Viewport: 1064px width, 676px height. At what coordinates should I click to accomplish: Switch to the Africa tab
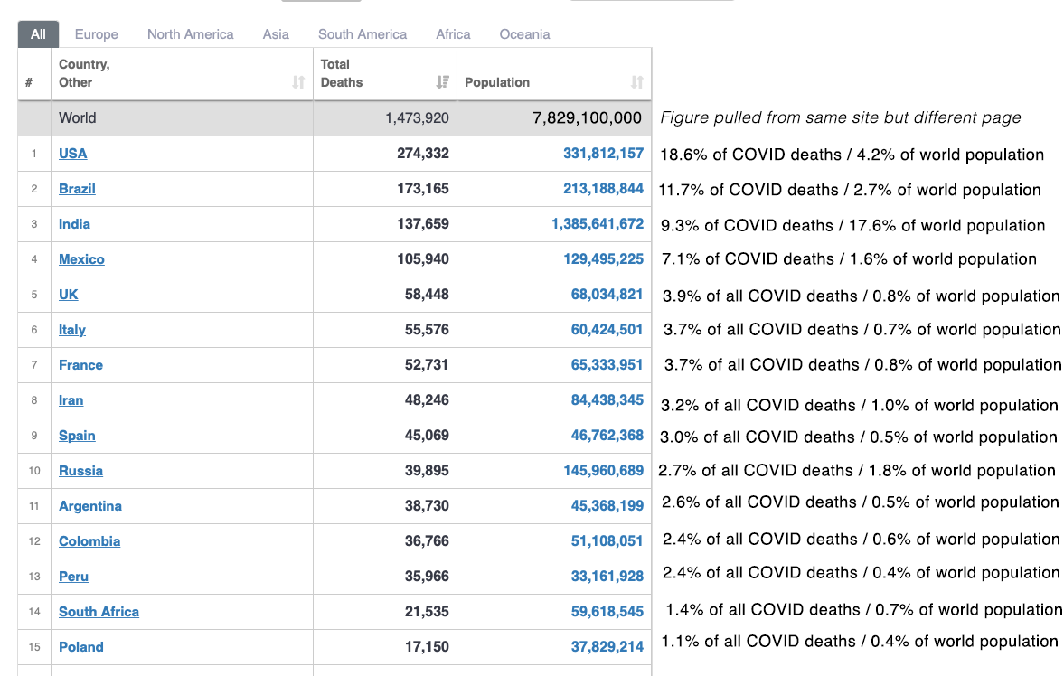(453, 34)
